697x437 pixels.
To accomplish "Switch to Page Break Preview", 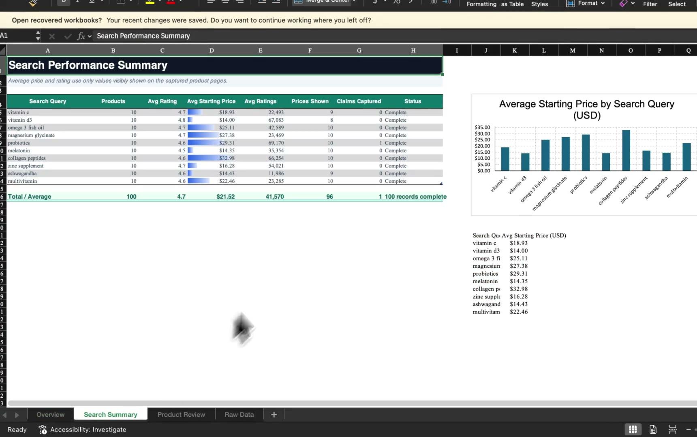I will 673,429.
